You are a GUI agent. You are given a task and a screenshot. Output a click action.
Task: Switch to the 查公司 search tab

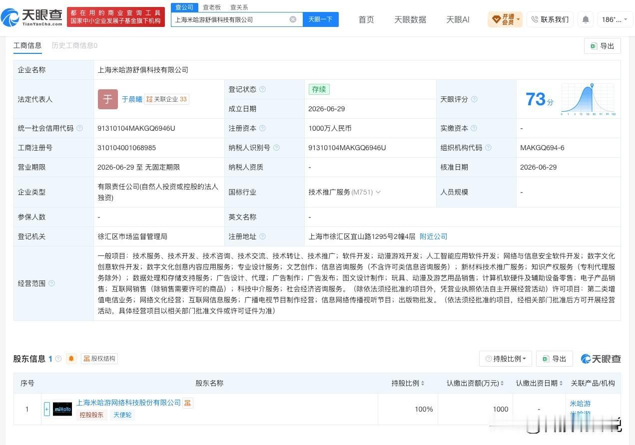[184, 7]
